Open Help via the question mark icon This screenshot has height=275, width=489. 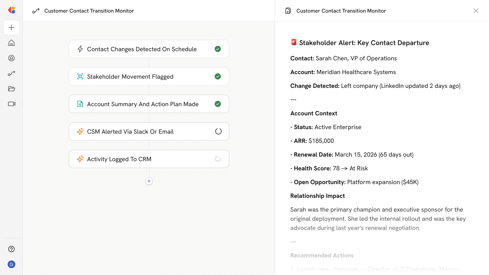coord(11,249)
